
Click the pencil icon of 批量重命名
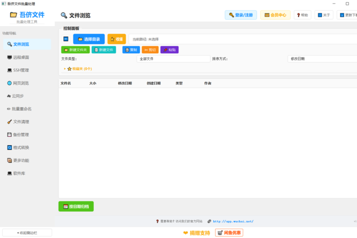8,109
